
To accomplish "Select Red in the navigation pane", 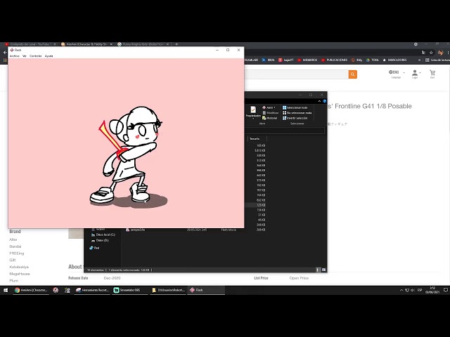I will point(94,248).
